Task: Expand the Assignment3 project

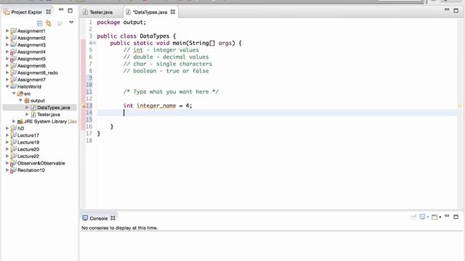Action: (x=7, y=45)
